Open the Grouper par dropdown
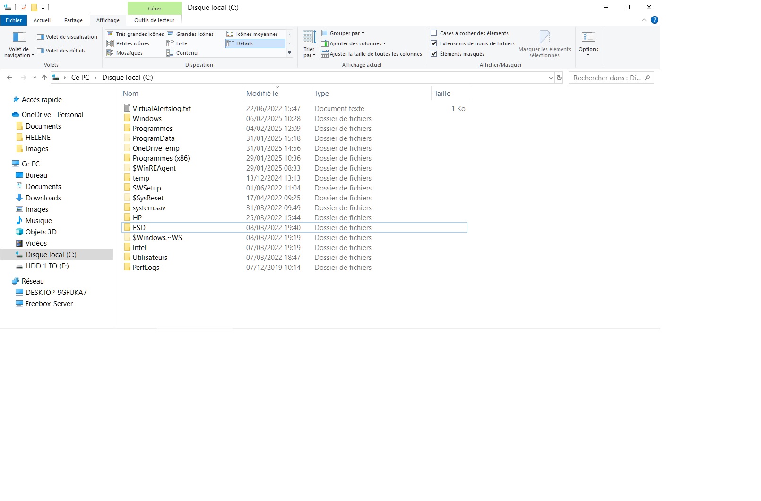The image size is (761, 501). [343, 33]
